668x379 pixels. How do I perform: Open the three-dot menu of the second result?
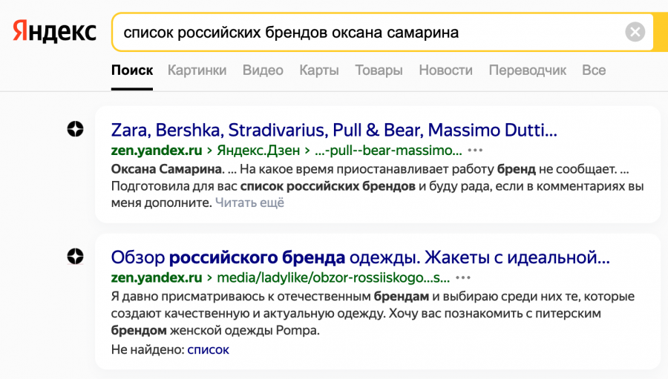463,278
